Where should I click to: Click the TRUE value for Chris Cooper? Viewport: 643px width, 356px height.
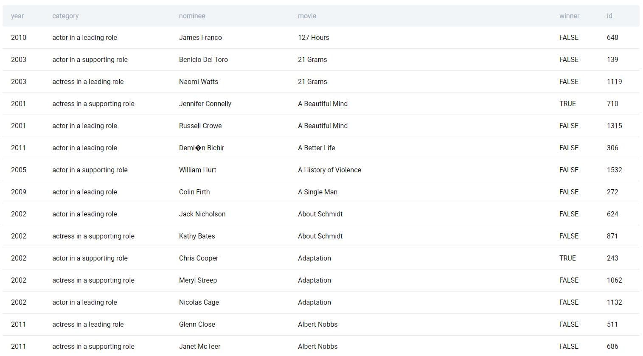click(567, 258)
